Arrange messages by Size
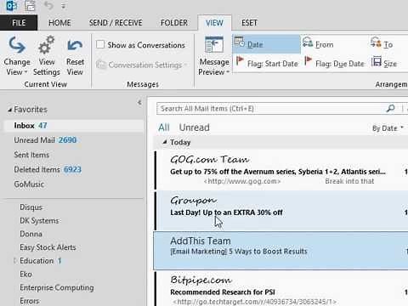This screenshot has height=306, width=408. pyautogui.click(x=384, y=63)
